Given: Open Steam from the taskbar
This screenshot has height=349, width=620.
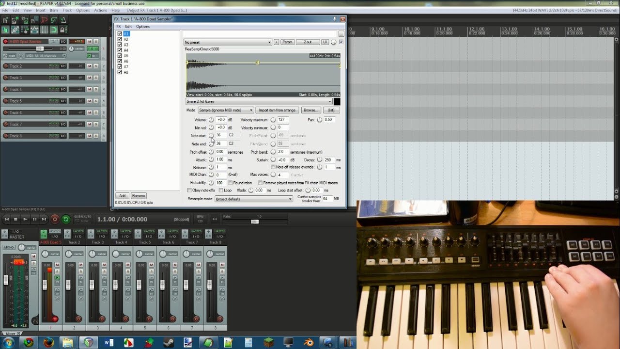Looking at the screenshot, I should (x=168, y=343).
